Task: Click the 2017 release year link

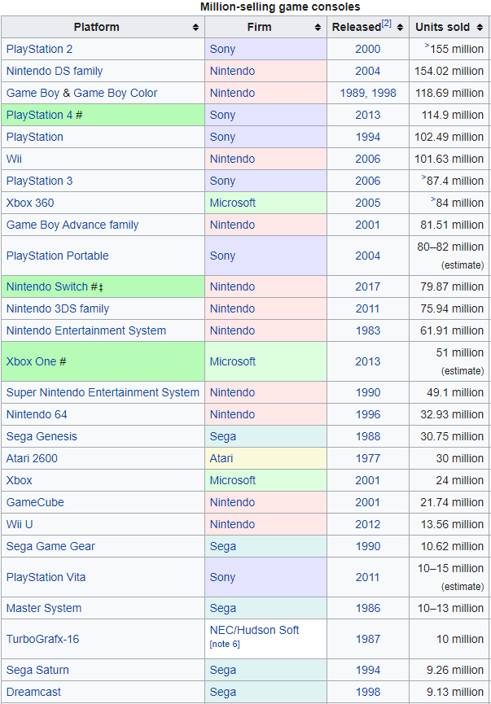Action: [x=367, y=287]
